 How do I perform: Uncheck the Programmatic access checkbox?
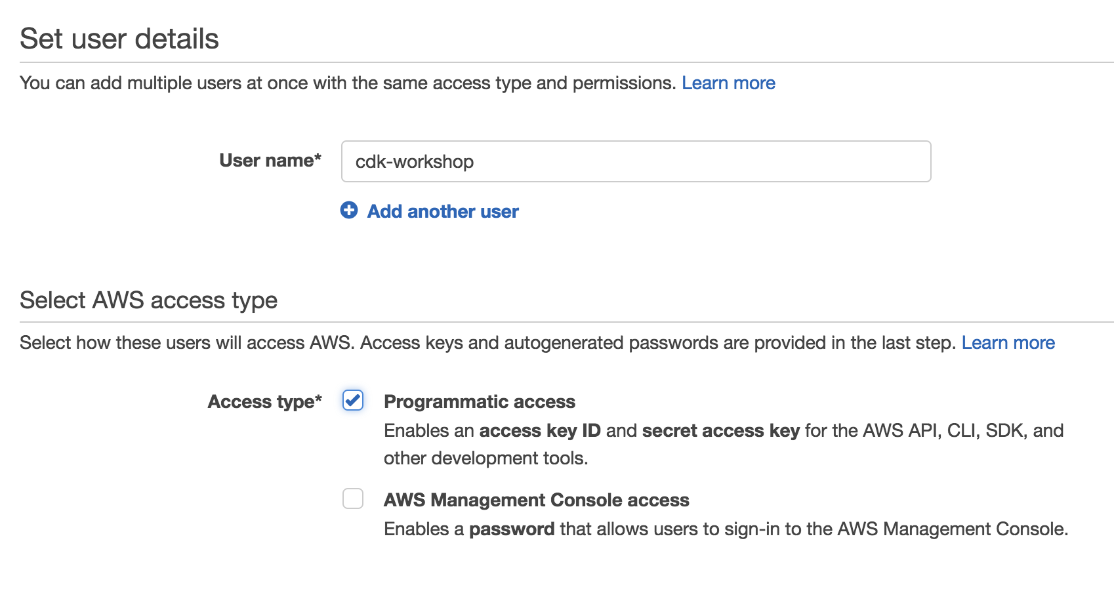coord(353,400)
